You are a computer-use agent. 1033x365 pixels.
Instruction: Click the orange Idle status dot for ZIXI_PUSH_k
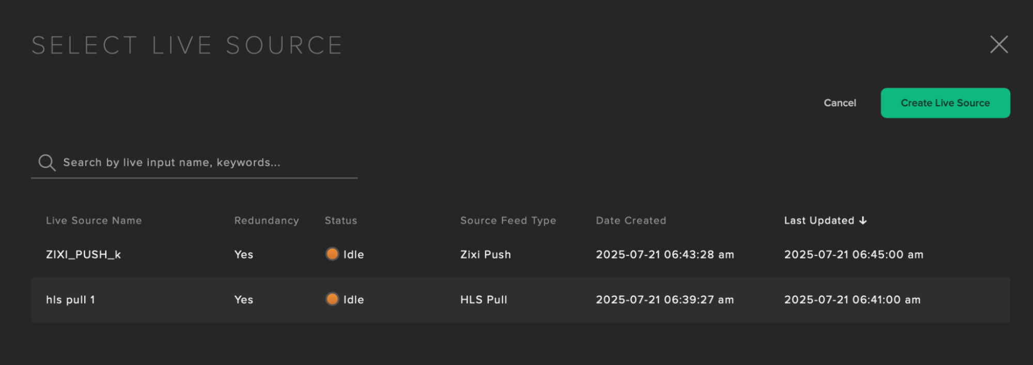coord(332,254)
